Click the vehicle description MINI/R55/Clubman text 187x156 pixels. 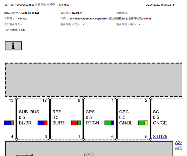[111, 19]
